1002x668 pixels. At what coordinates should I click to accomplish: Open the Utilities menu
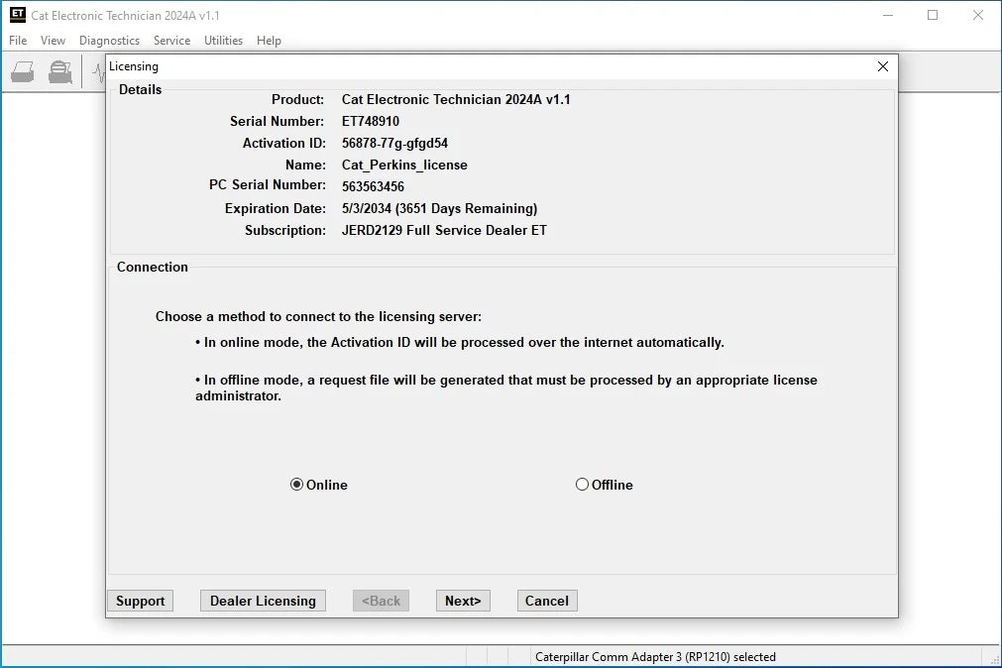point(223,41)
